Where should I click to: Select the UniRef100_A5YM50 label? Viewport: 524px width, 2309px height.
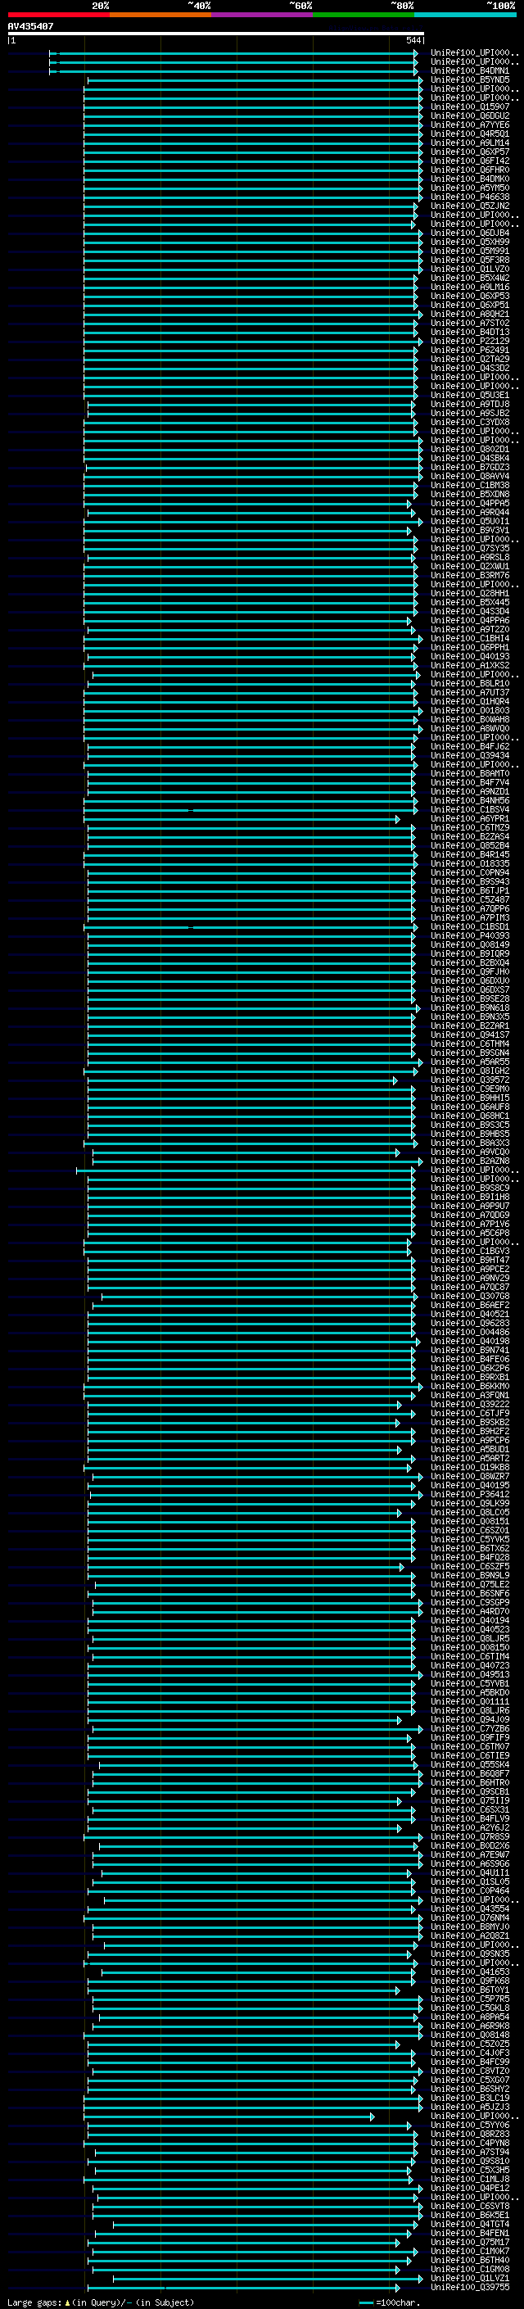tap(469, 188)
